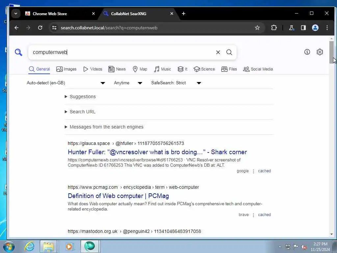337x253 pixels.
Task: Launch Internet Explorer from taskbar
Action: tap(29, 246)
